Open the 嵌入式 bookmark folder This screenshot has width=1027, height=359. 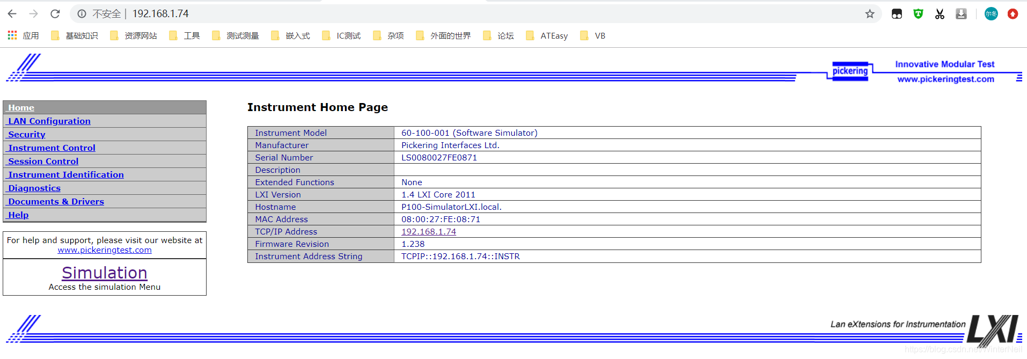(x=290, y=36)
